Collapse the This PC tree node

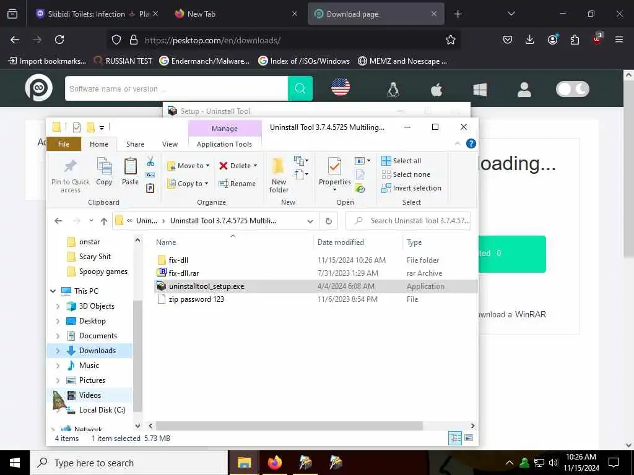point(53,291)
